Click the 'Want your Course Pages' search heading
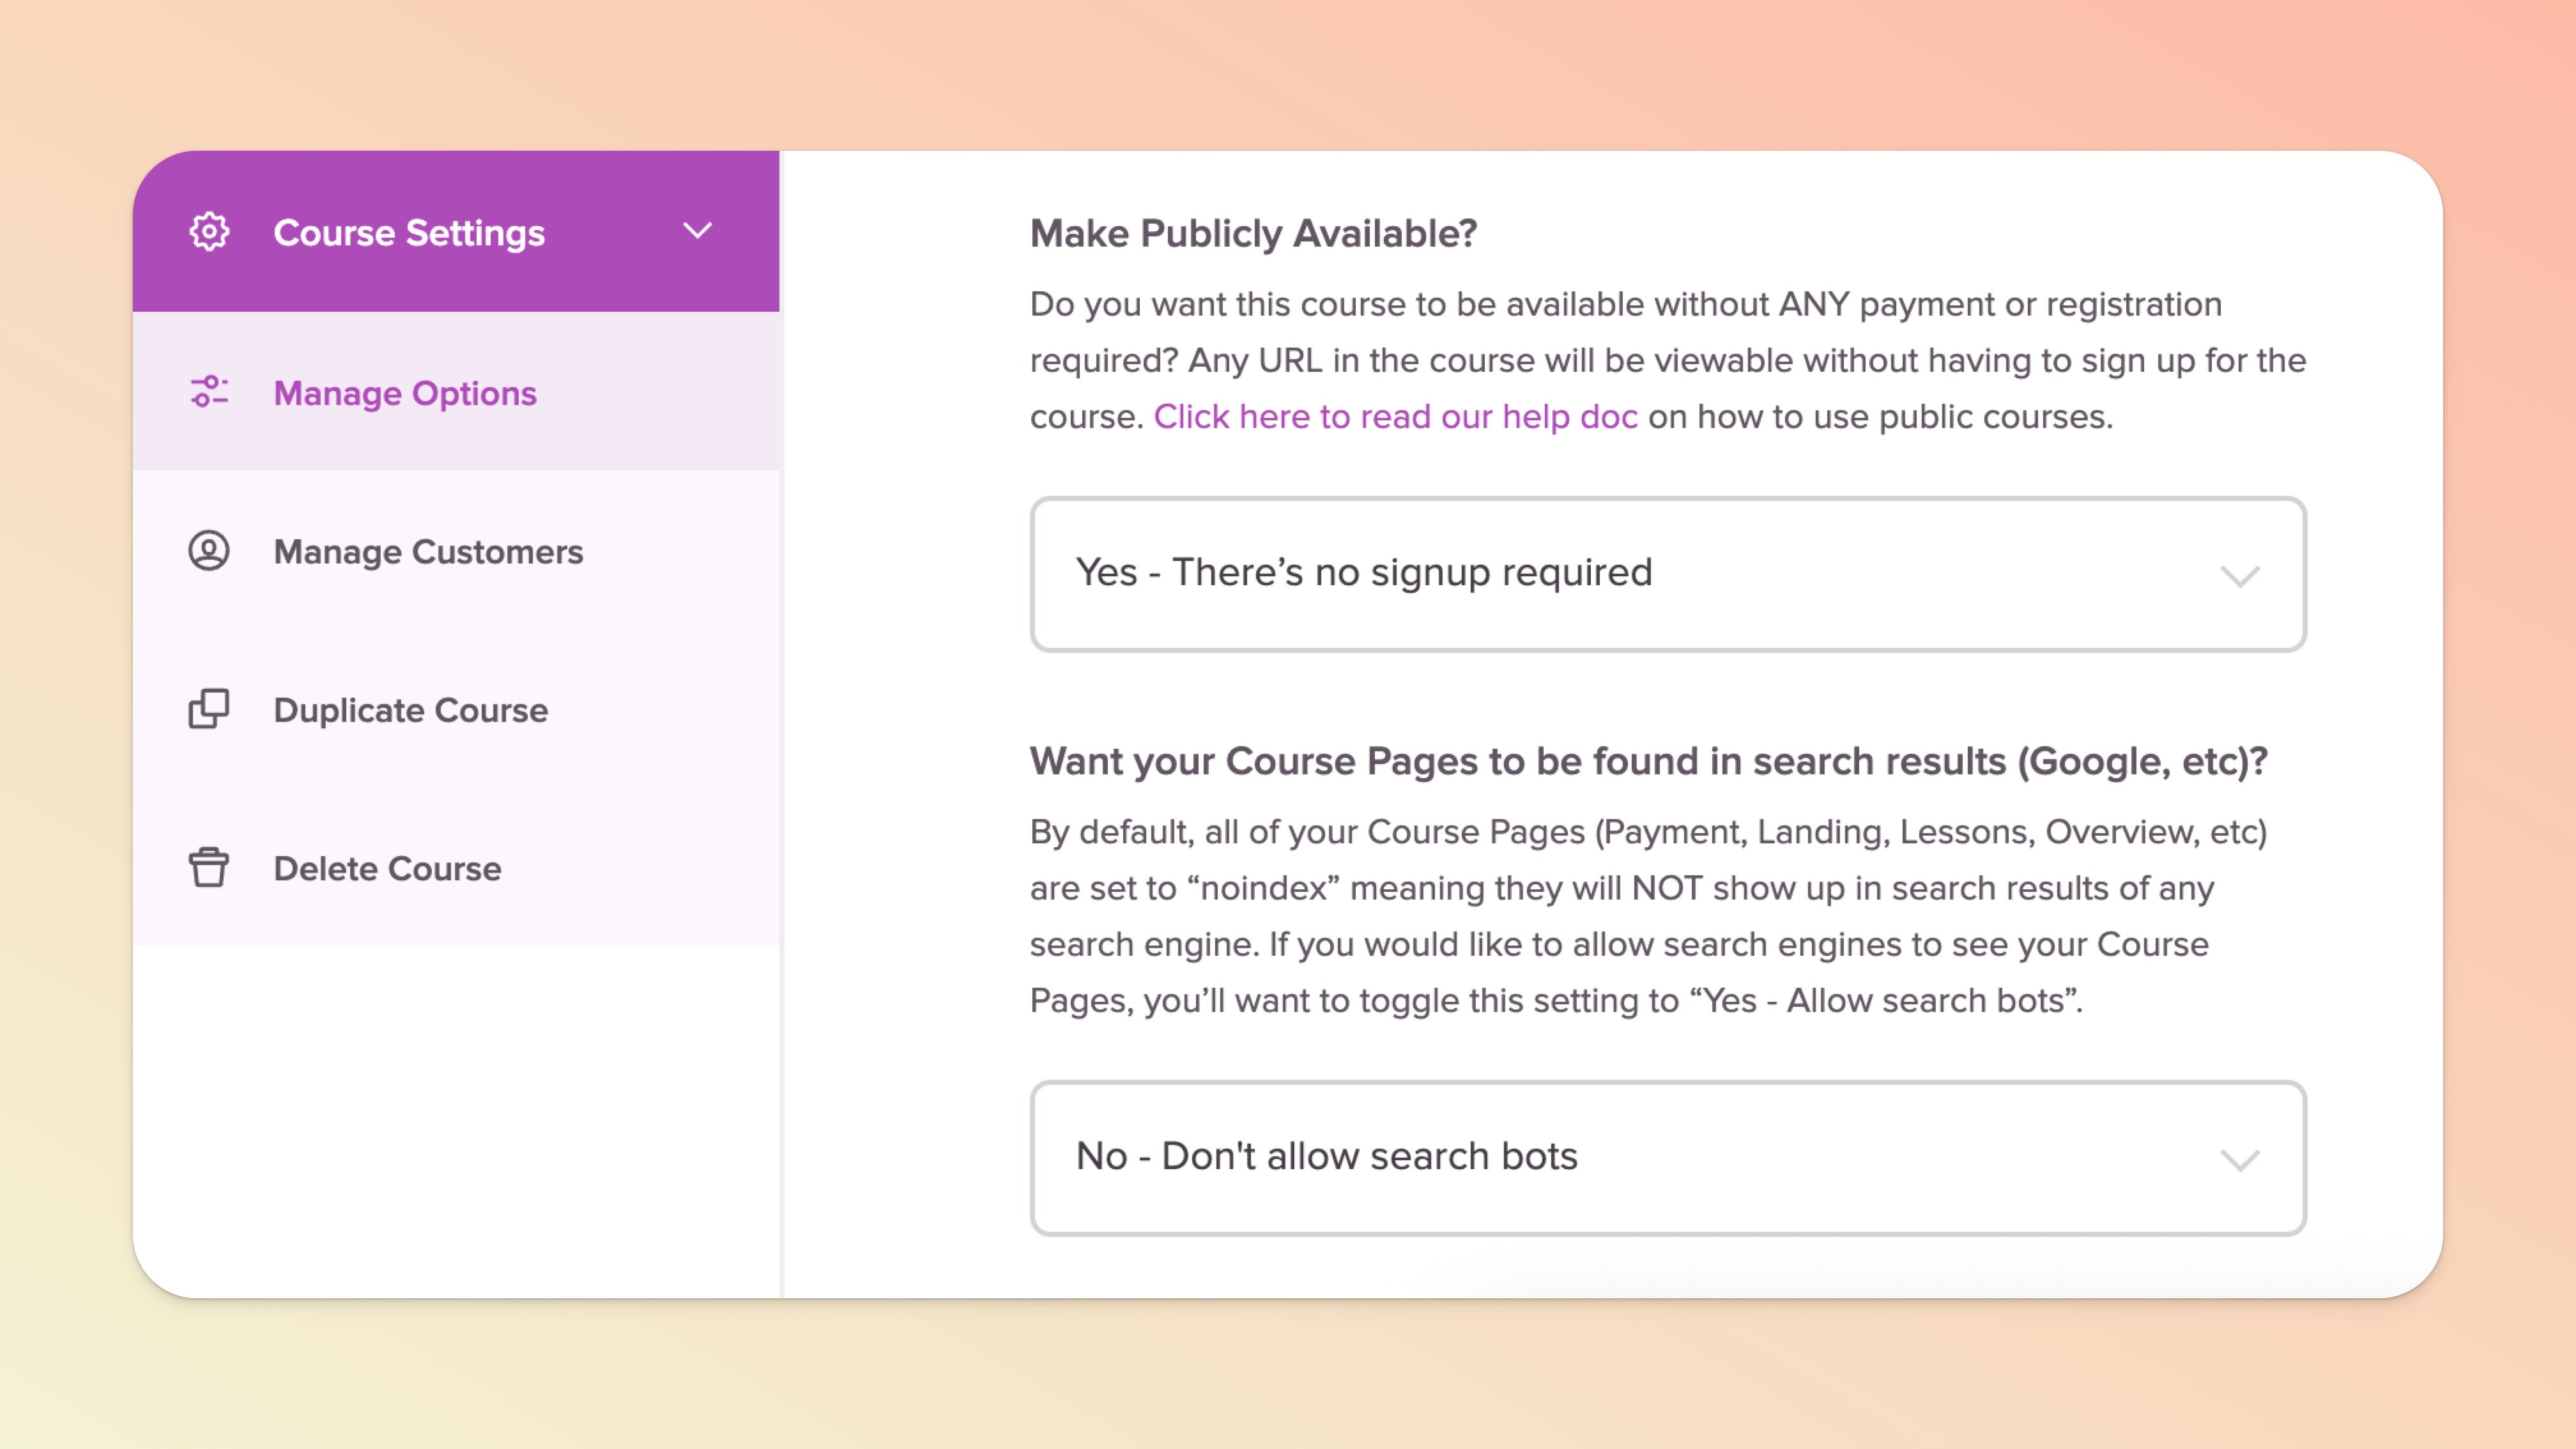Viewport: 2576px width, 1449px height. [1648, 761]
